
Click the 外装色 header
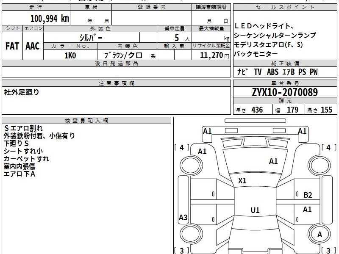pos(100,28)
